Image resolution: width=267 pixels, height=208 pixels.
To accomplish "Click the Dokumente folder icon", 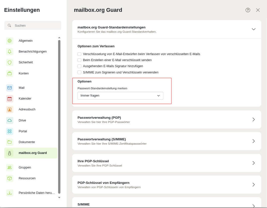I will click(10, 142).
